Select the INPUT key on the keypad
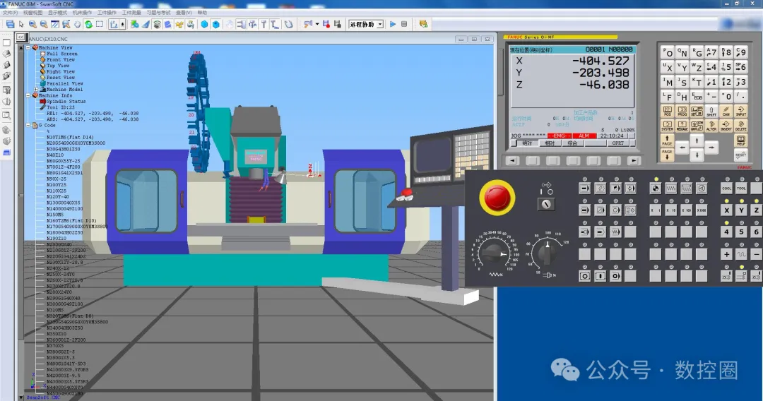This screenshot has height=401, width=763. (x=740, y=112)
